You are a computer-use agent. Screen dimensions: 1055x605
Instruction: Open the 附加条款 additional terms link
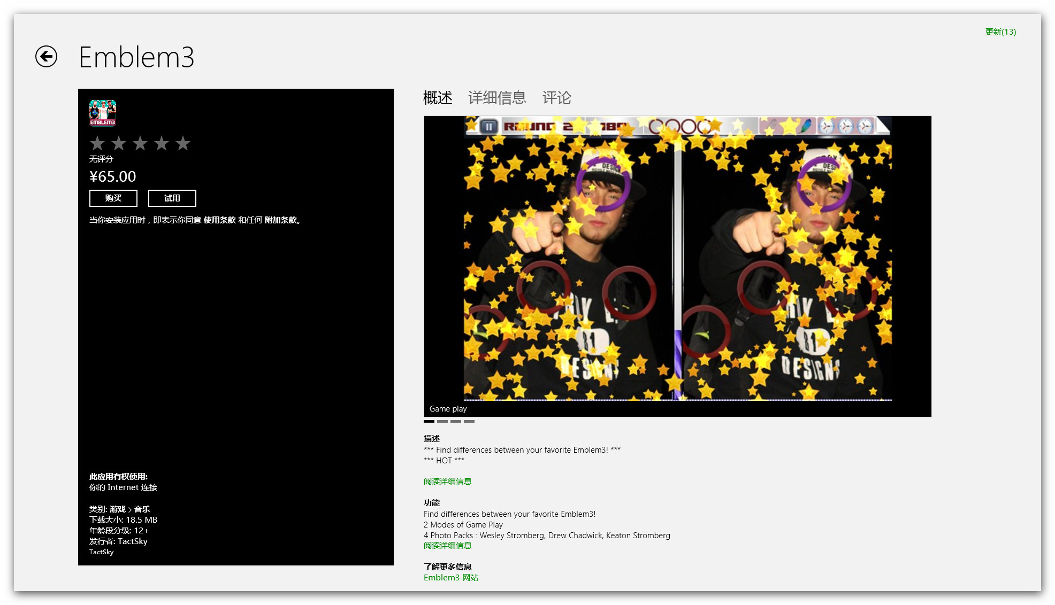point(280,220)
